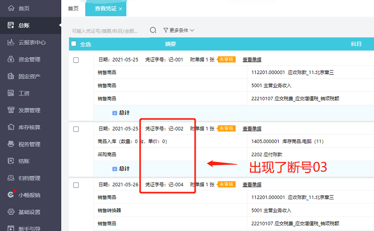Click the filter funnel icon

click(165, 30)
